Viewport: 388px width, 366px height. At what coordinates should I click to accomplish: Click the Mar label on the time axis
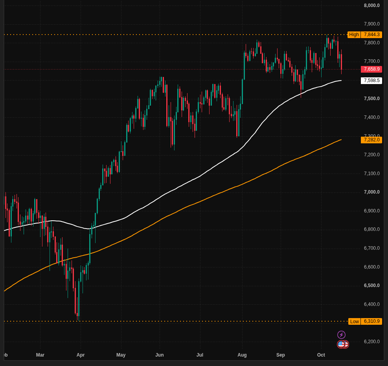(x=40, y=355)
